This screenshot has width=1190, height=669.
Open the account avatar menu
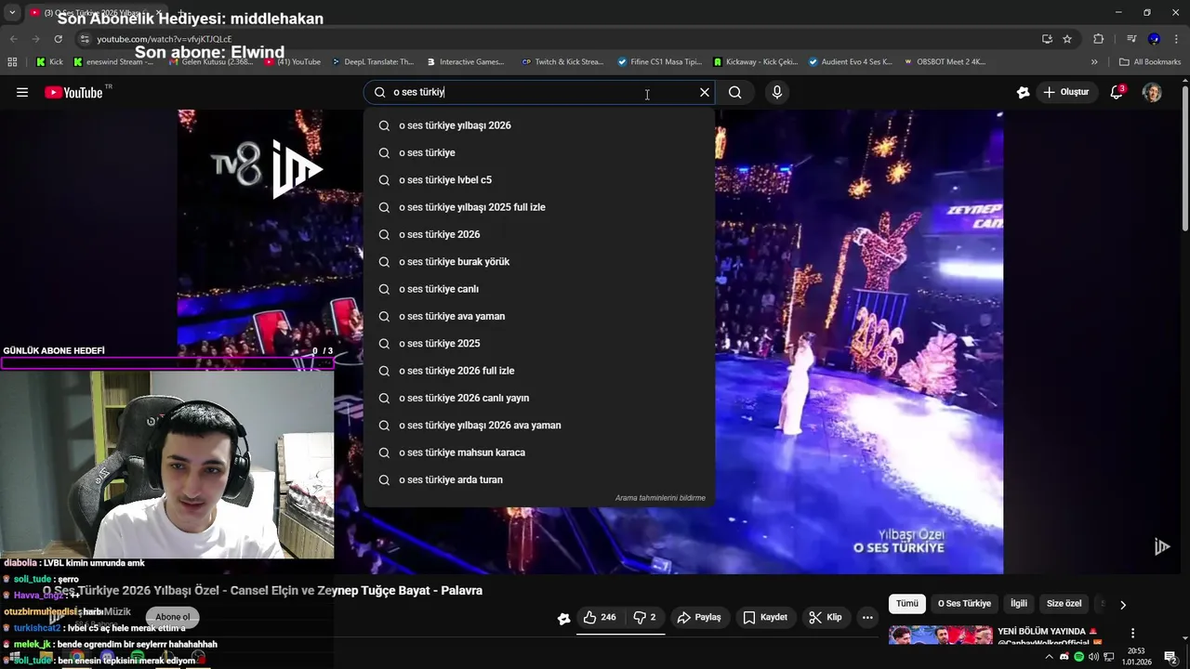[x=1152, y=92]
